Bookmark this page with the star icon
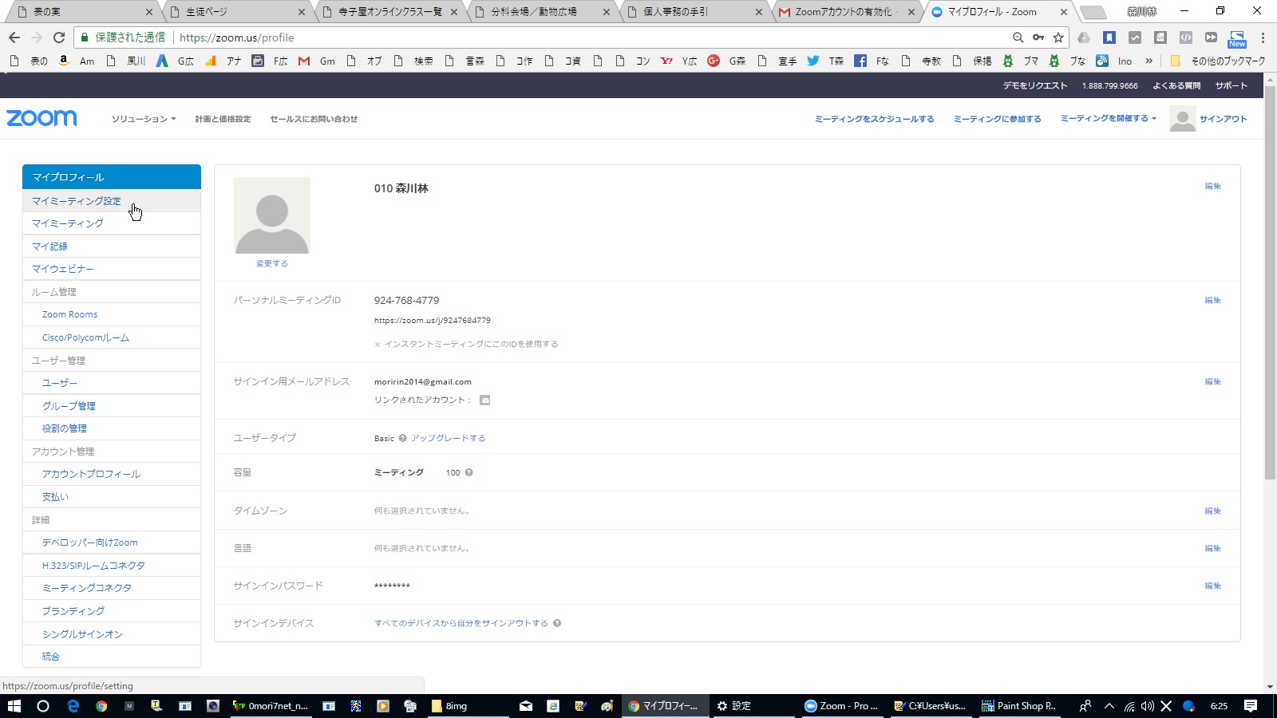The image size is (1277, 718). (x=1058, y=37)
